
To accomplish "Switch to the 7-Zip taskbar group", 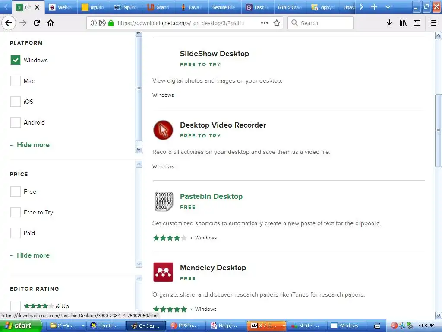I will (266, 326).
